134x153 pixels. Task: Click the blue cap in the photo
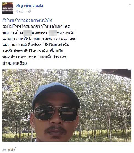click(x=56, y=94)
